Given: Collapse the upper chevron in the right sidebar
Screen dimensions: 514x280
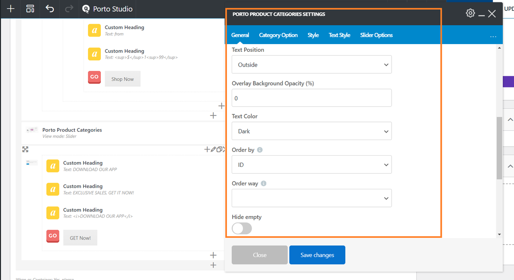Looking at the screenshot, I should pos(510,120).
